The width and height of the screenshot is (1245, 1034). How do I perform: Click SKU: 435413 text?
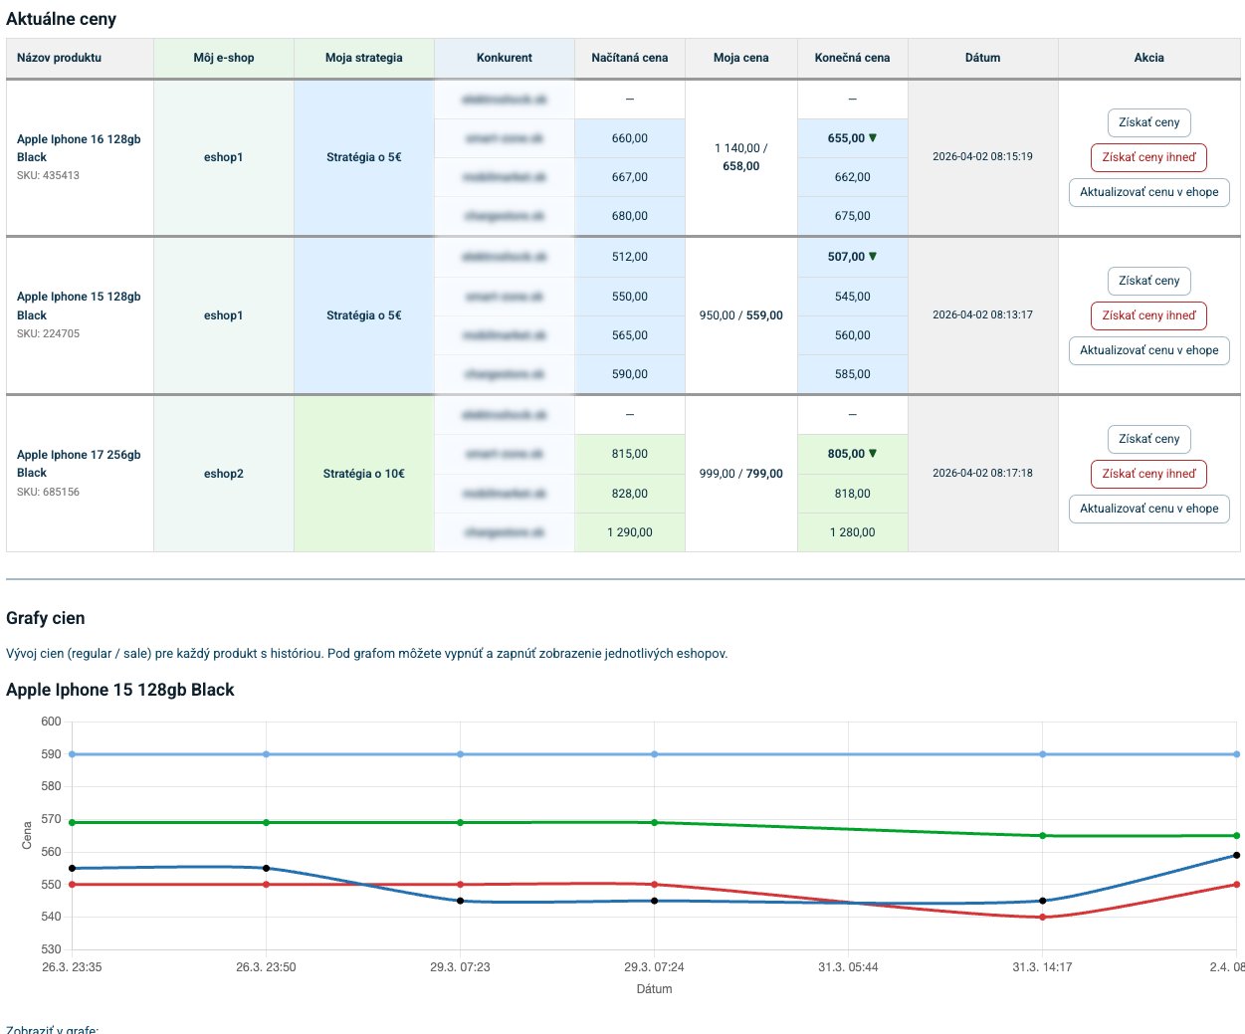tap(48, 175)
